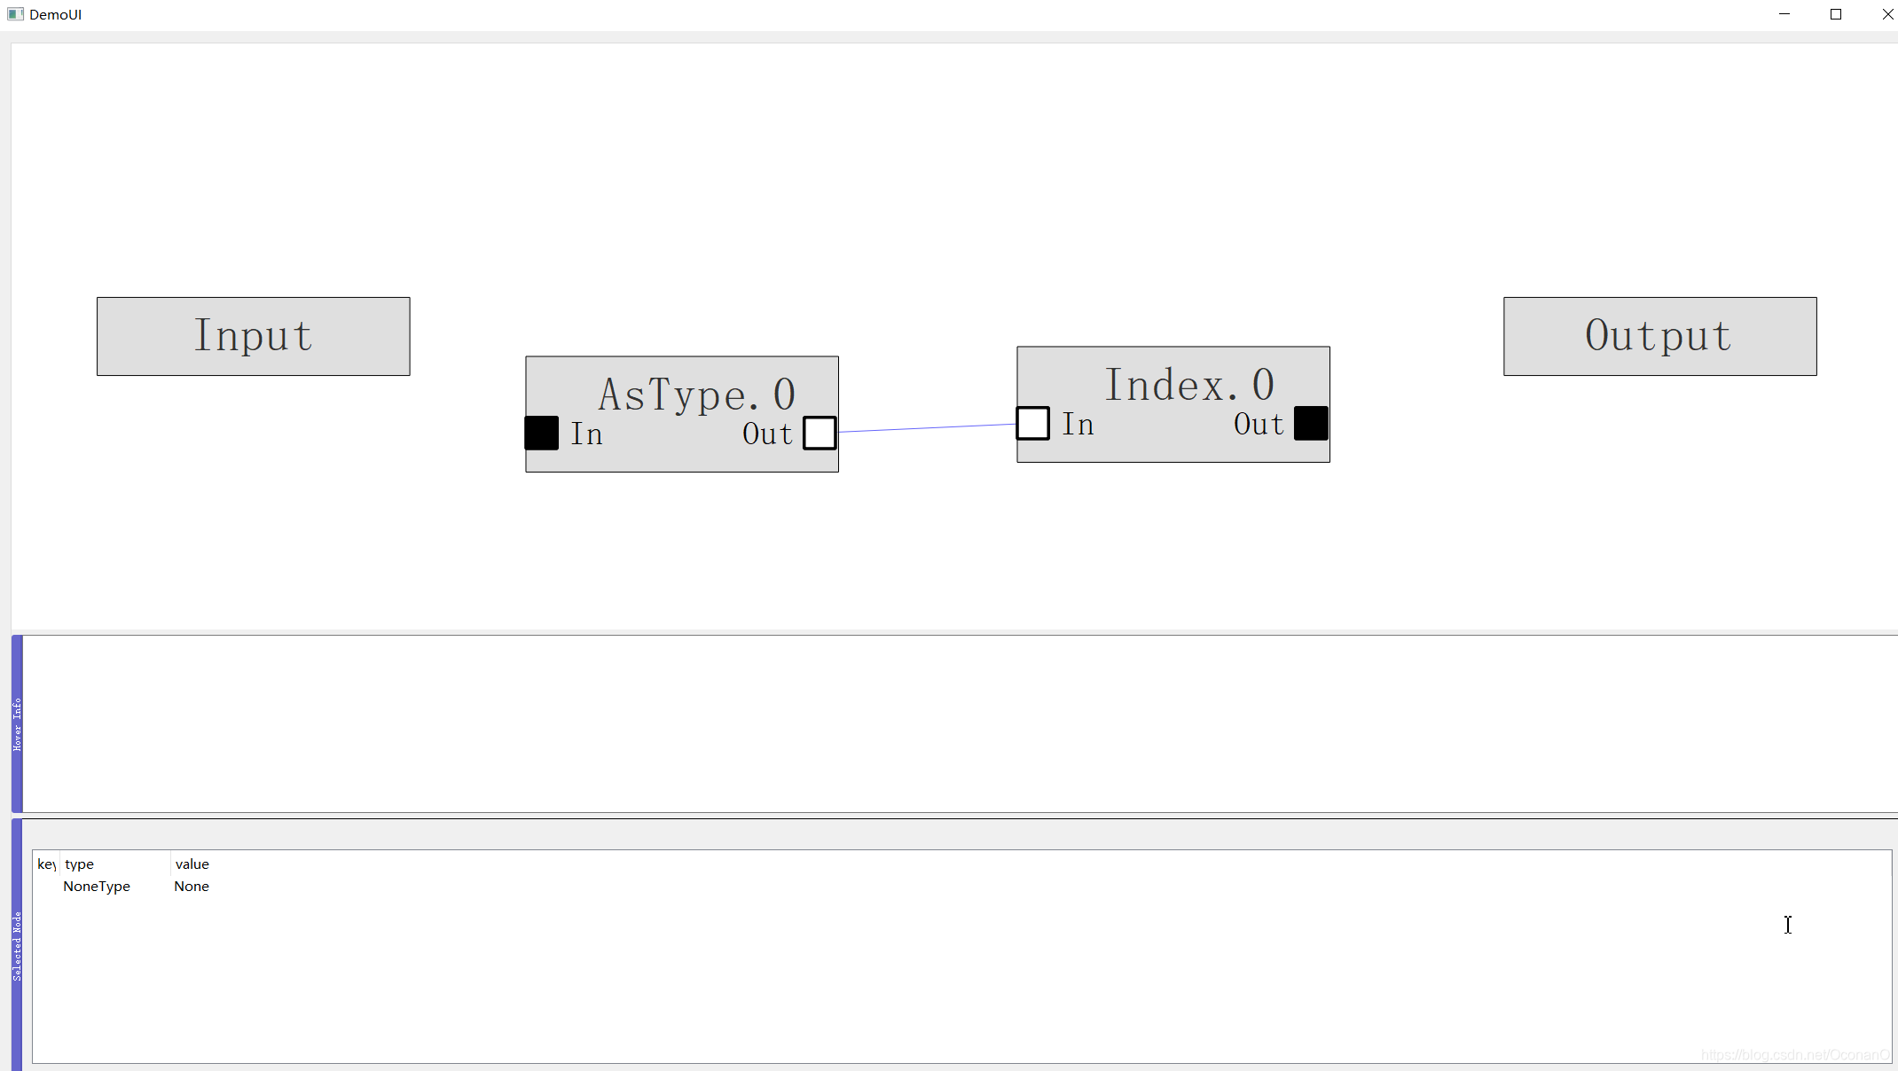Click the Out port of the AsType.0 node
The width and height of the screenshot is (1898, 1071).
click(x=819, y=434)
